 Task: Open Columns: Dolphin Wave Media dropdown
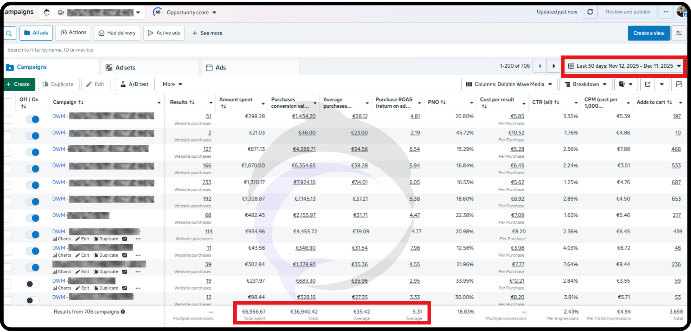(x=509, y=84)
